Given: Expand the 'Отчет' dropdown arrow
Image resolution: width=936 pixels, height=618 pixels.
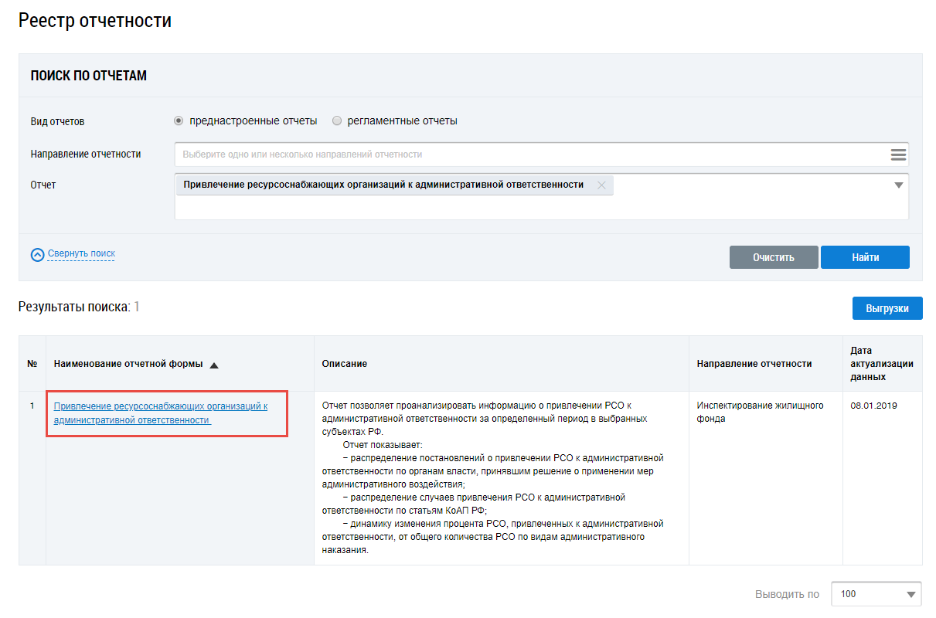Looking at the screenshot, I should [x=898, y=185].
